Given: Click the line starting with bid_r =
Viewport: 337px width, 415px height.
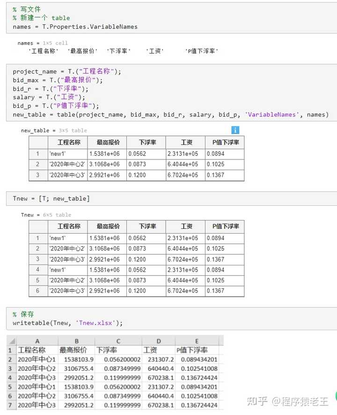Looking at the screenshot, I should 51,89.
